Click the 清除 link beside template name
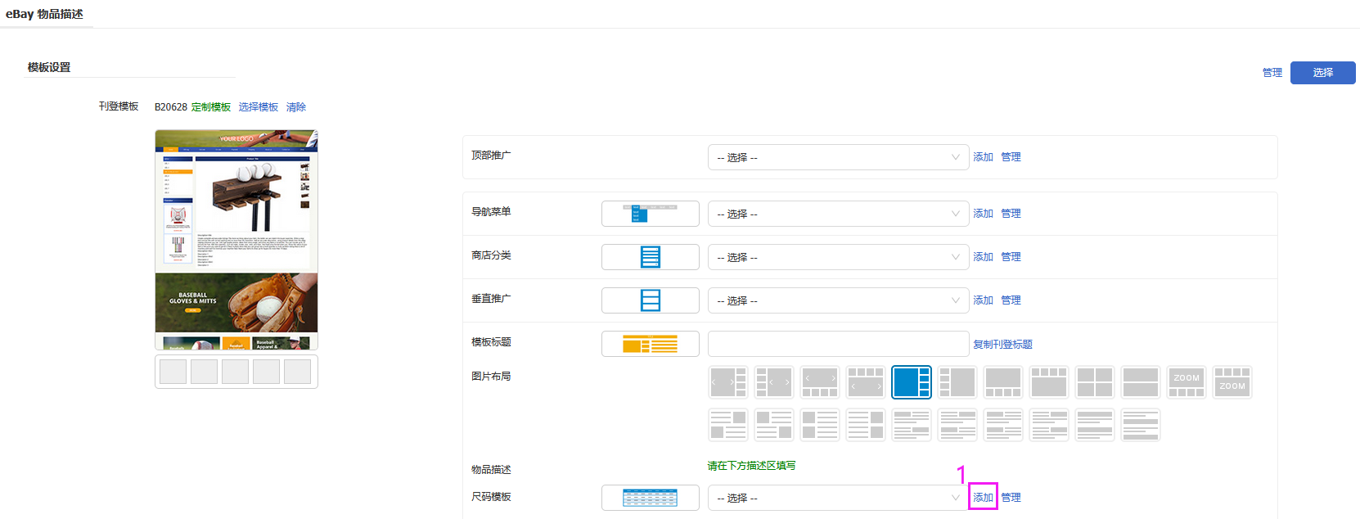Image resolution: width=1360 pixels, height=519 pixels. coord(296,107)
